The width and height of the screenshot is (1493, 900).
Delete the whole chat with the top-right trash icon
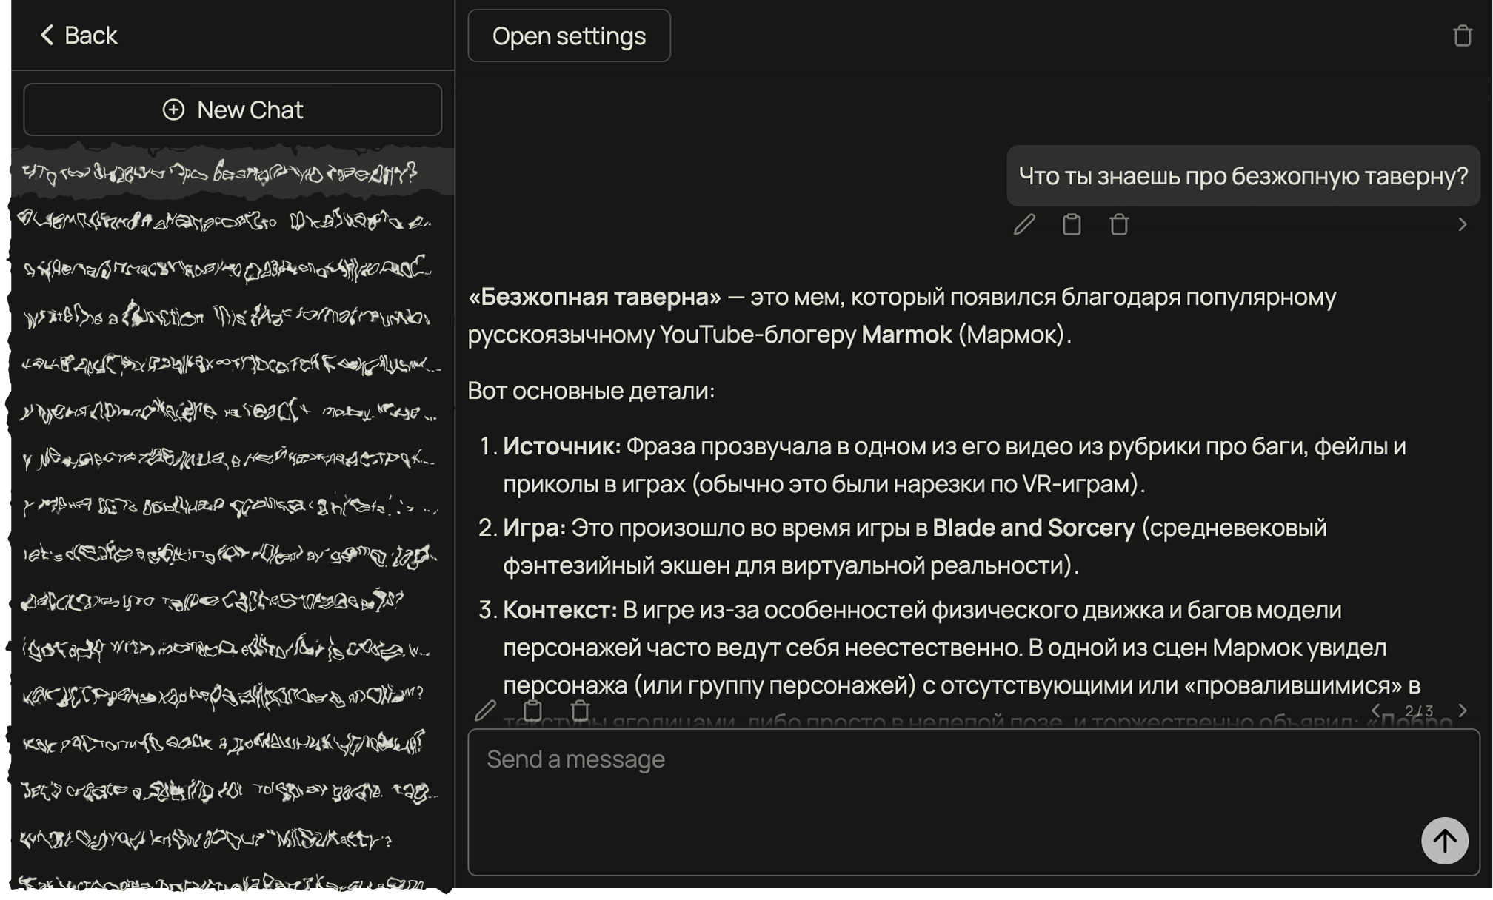point(1462,36)
